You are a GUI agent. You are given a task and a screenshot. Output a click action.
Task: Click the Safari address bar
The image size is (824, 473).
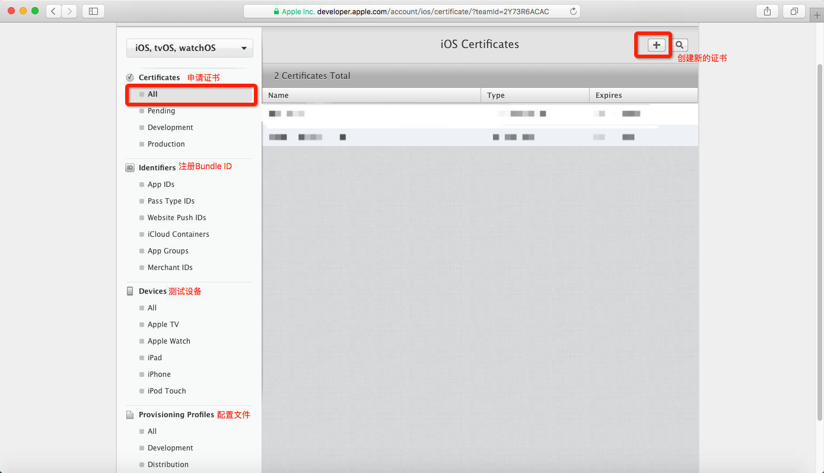tap(412, 11)
